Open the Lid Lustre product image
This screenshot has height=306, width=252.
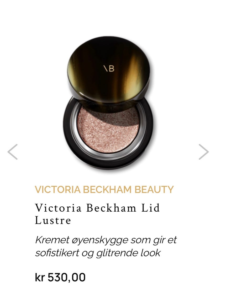coord(108,103)
